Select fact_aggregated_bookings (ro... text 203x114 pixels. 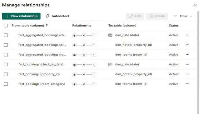tap(42, 55)
